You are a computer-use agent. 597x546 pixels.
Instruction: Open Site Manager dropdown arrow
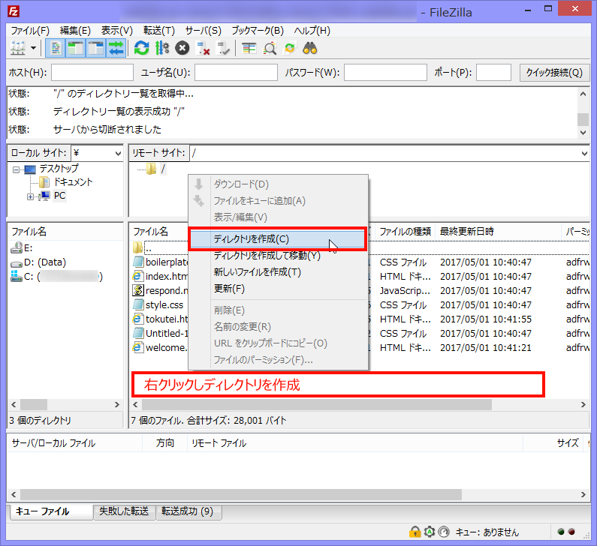coord(34,48)
